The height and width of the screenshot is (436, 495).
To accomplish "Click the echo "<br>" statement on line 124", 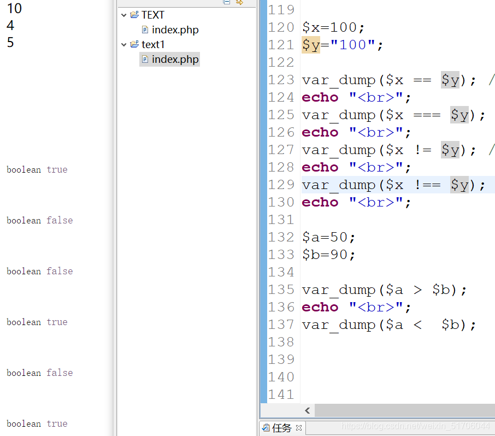I will pyautogui.click(x=356, y=97).
